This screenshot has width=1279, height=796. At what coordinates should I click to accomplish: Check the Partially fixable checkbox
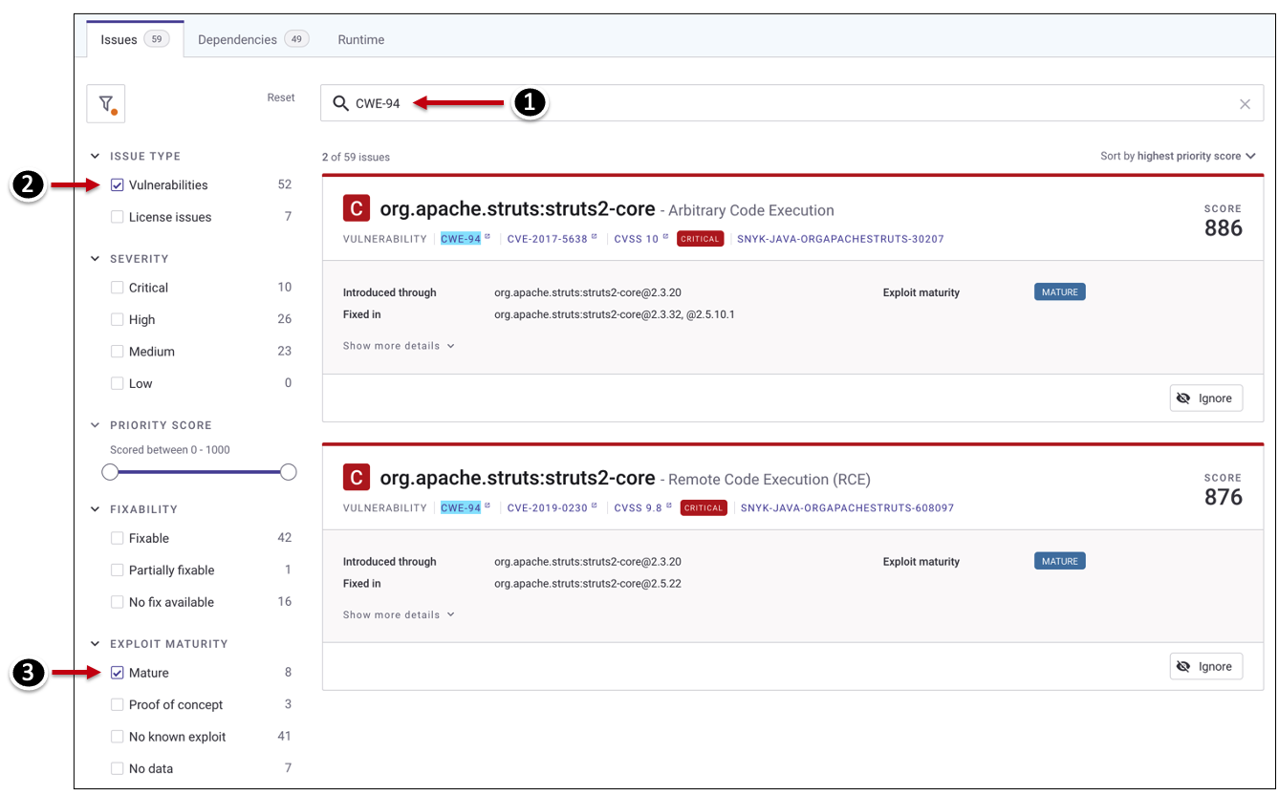117,570
